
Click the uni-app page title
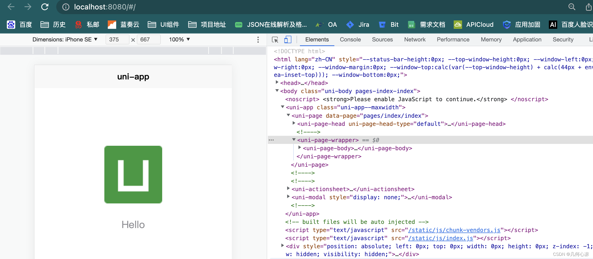tap(133, 77)
